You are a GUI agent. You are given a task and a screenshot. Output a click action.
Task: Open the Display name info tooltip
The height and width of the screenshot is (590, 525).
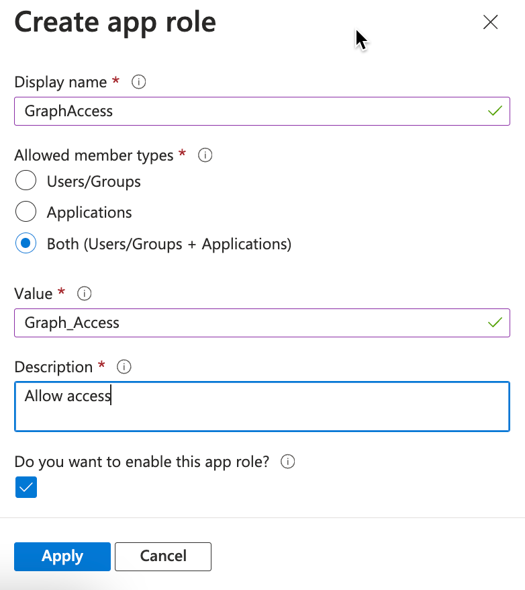click(x=138, y=82)
